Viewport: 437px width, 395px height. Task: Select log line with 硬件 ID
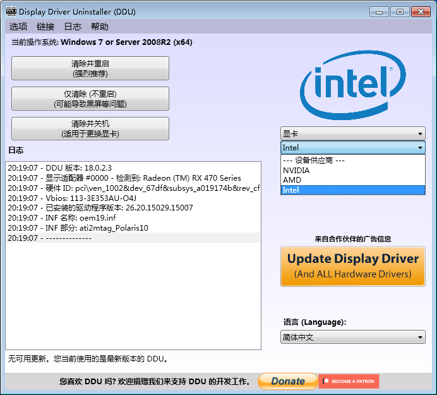click(x=133, y=188)
